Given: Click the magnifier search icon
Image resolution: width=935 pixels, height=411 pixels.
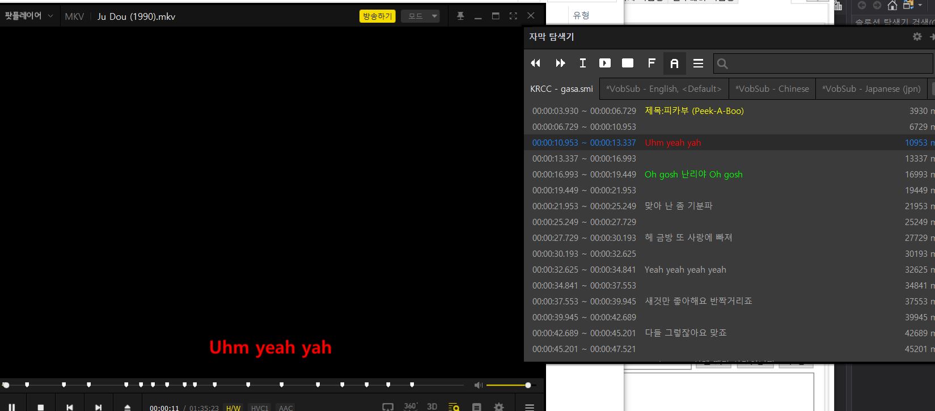Looking at the screenshot, I should pos(722,63).
